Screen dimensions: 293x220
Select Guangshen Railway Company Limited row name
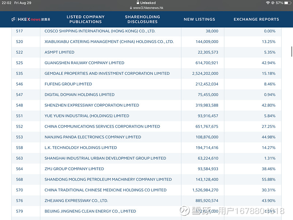[x=84, y=63]
